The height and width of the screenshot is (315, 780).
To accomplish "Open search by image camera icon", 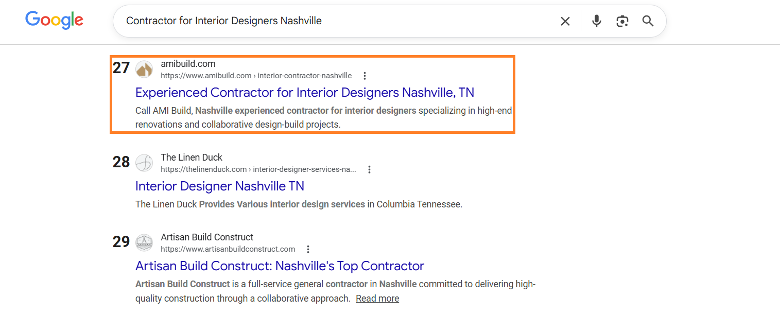I will (622, 21).
